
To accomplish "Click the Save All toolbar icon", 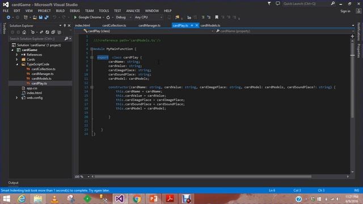I will pyautogui.click(x=47, y=18).
